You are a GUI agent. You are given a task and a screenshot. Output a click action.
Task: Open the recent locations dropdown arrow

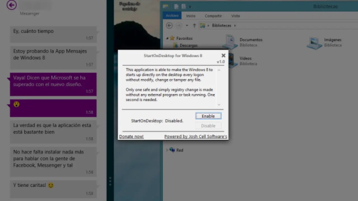(x=187, y=25)
